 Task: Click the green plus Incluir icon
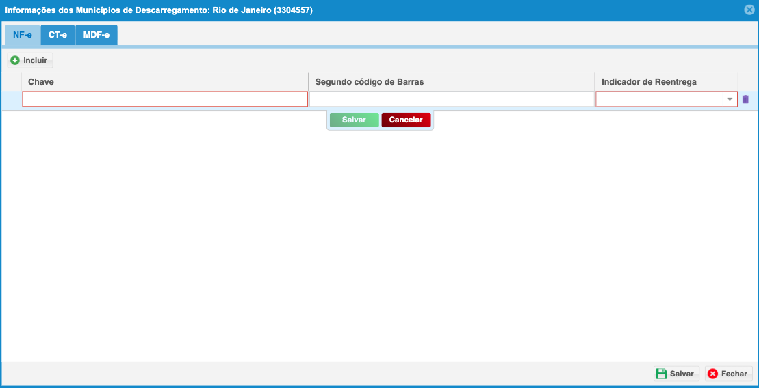coord(15,60)
